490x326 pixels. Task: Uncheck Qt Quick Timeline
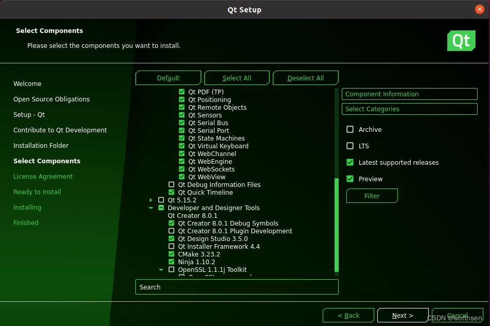(171, 192)
